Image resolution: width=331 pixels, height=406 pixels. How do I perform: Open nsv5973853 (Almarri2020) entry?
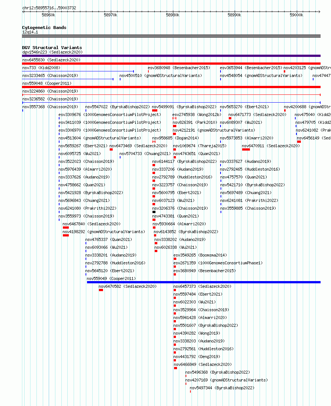[x=247, y=138]
